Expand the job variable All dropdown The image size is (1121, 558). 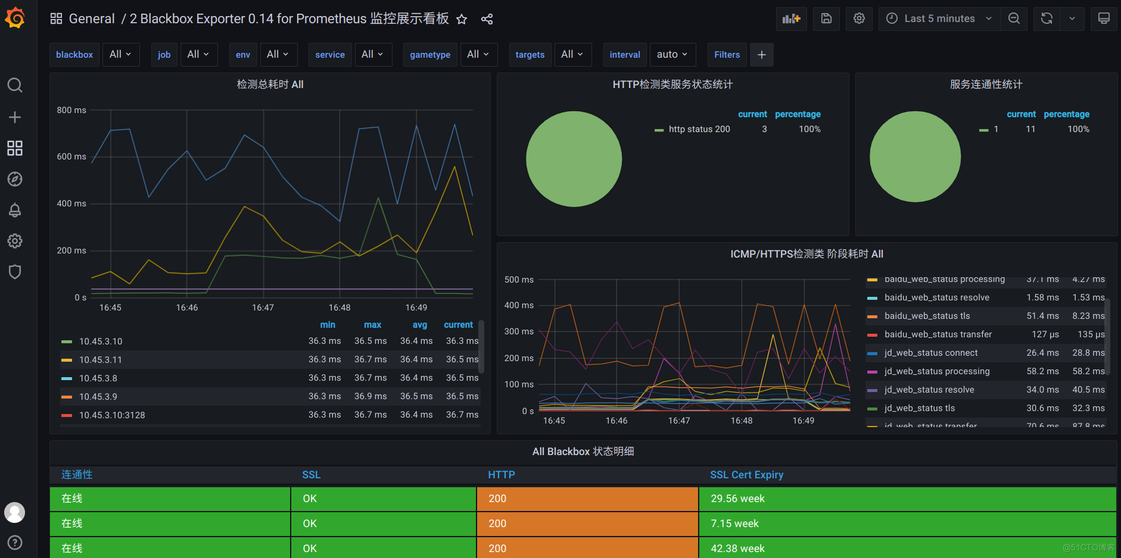[198, 55]
